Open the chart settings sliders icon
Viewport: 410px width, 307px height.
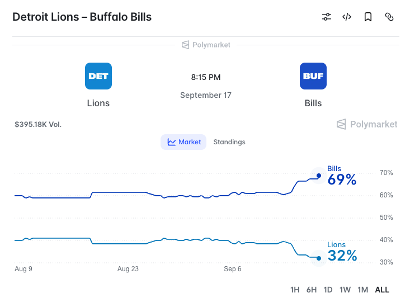click(326, 17)
